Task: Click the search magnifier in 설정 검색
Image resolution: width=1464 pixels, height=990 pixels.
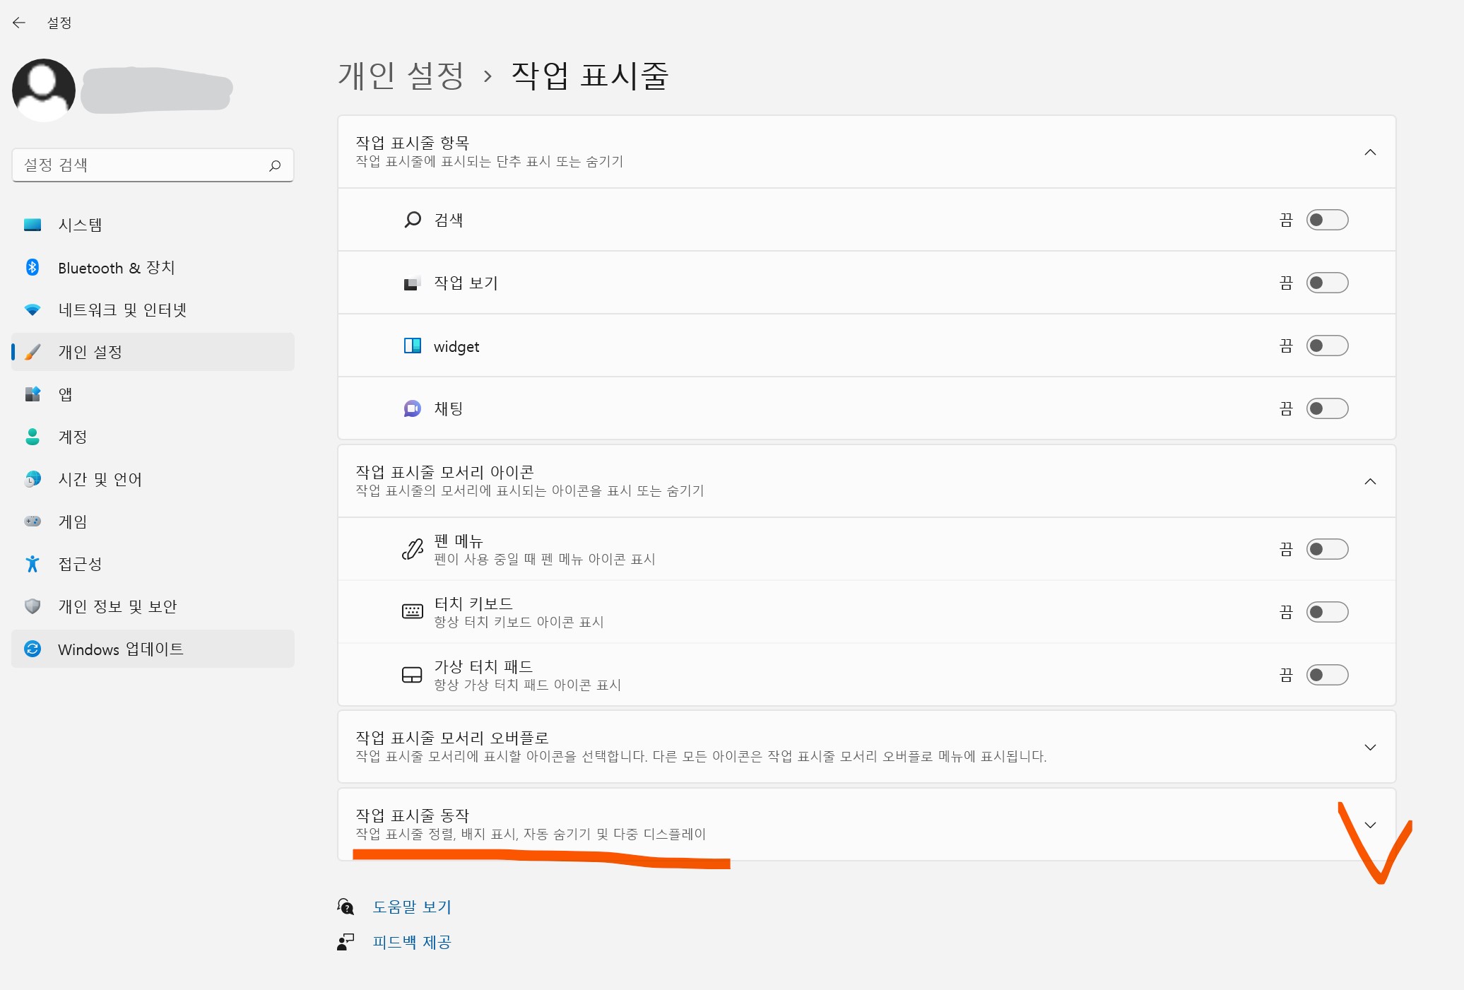Action: coord(275,165)
